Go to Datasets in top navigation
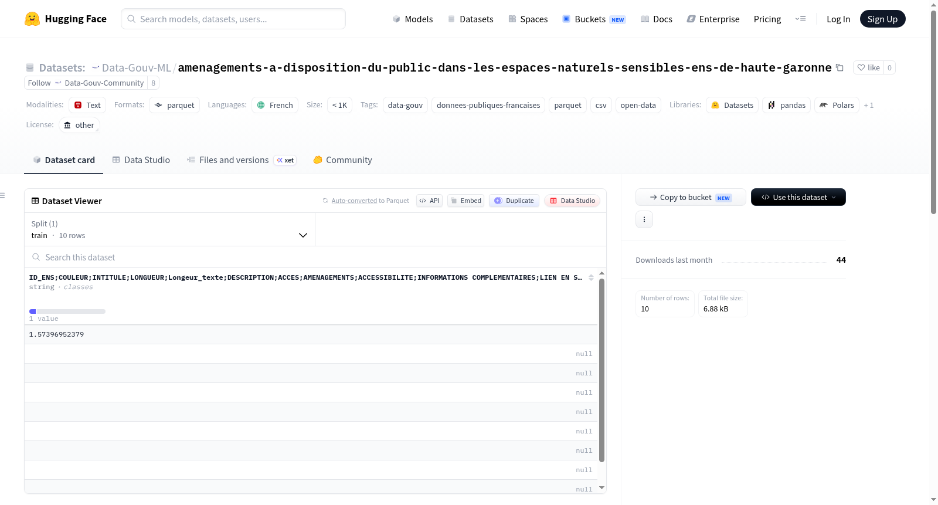 coord(470,19)
